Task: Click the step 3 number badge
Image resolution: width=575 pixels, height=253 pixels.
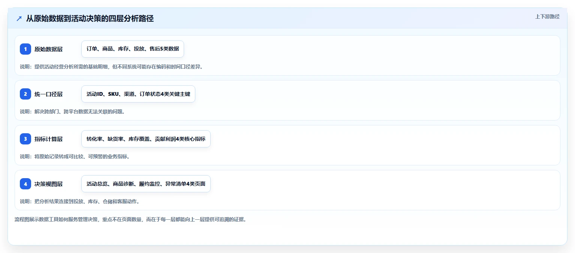Action: coord(25,139)
